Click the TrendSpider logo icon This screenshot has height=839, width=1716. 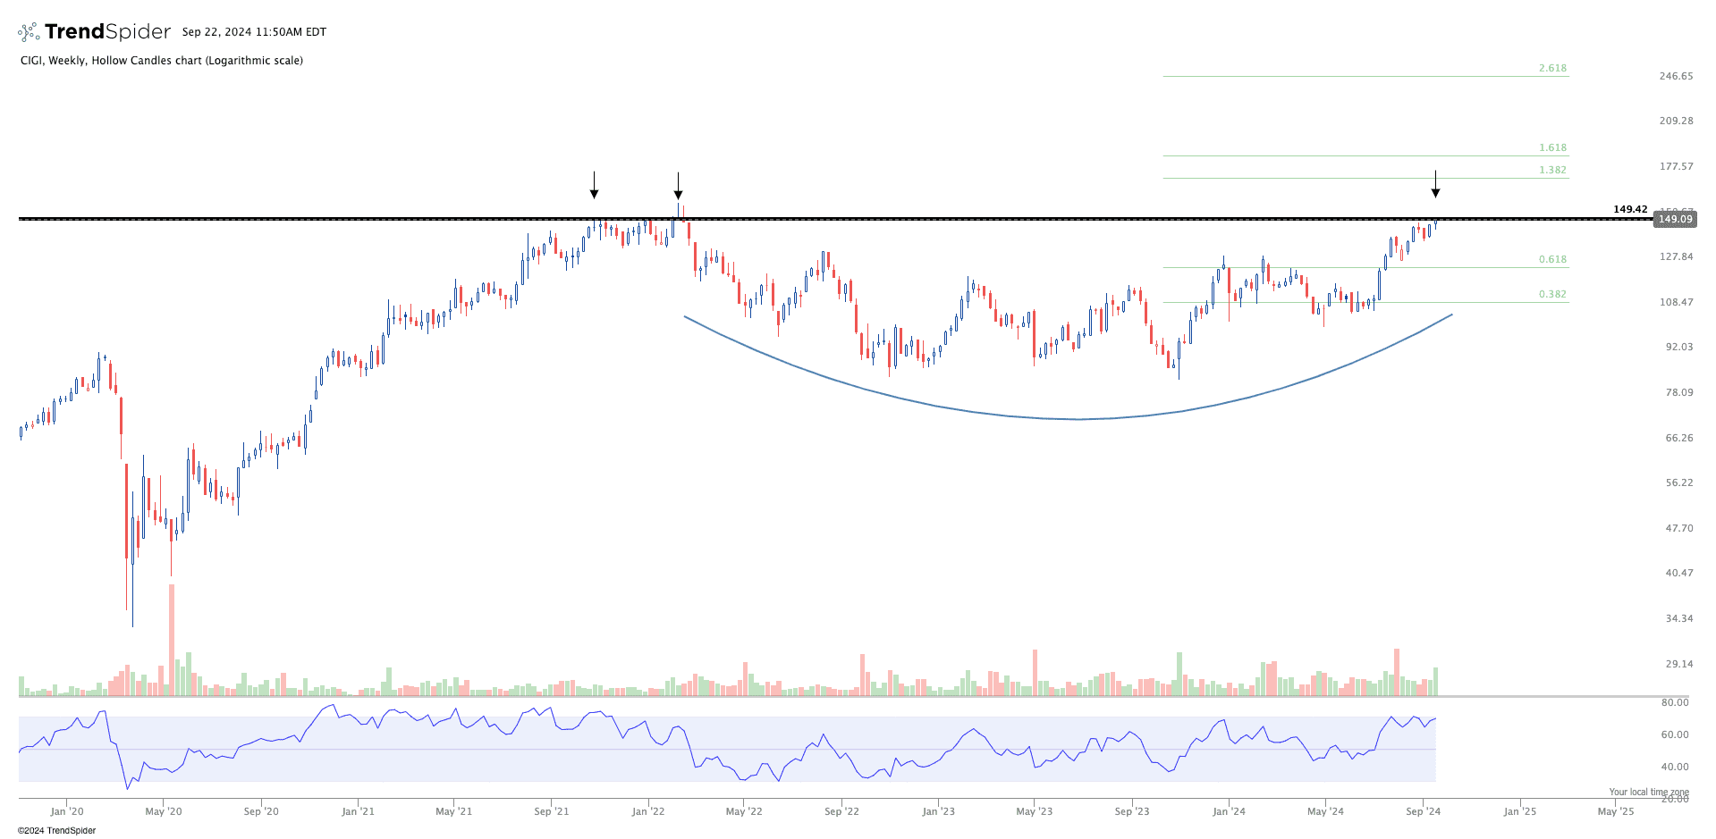click(29, 32)
